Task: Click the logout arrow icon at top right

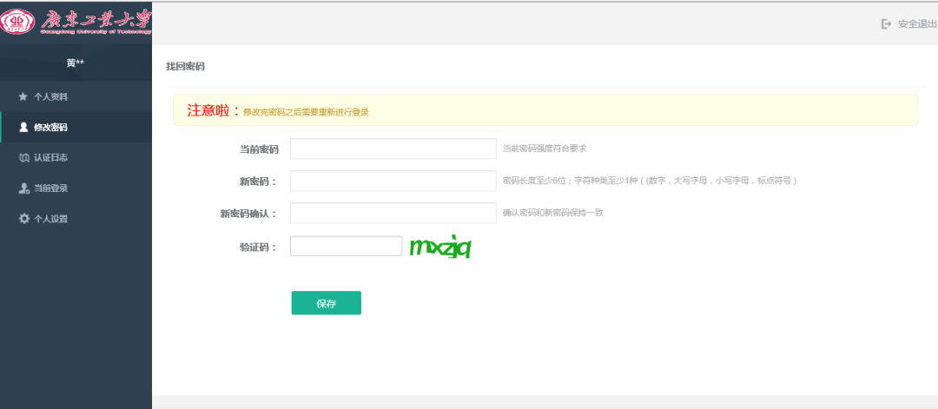Action: (886, 24)
